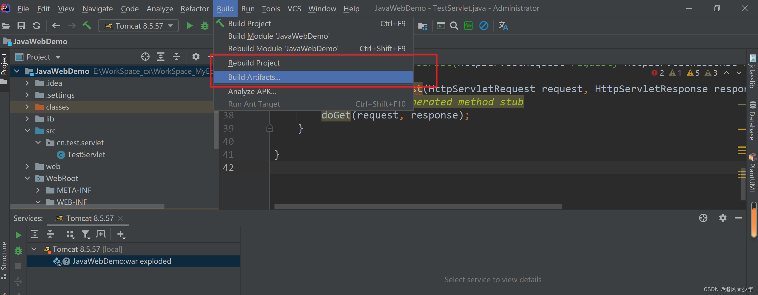Click Analyze APK menu entry
The width and height of the screenshot is (758, 295).
(313, 91)
